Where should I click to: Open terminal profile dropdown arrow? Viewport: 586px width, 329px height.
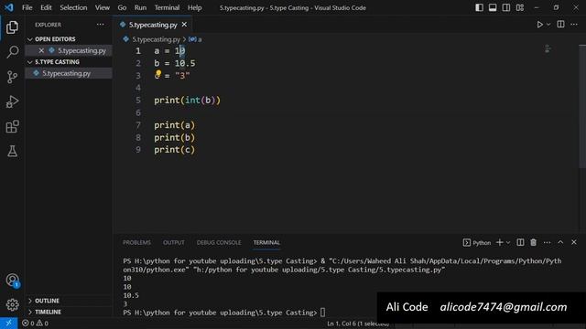(508, 243)
